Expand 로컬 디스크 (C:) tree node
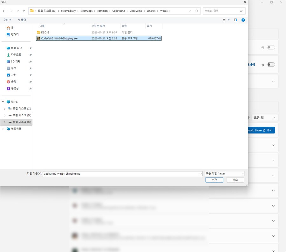This screenshot has height=252, width=286. pos(4,108)
